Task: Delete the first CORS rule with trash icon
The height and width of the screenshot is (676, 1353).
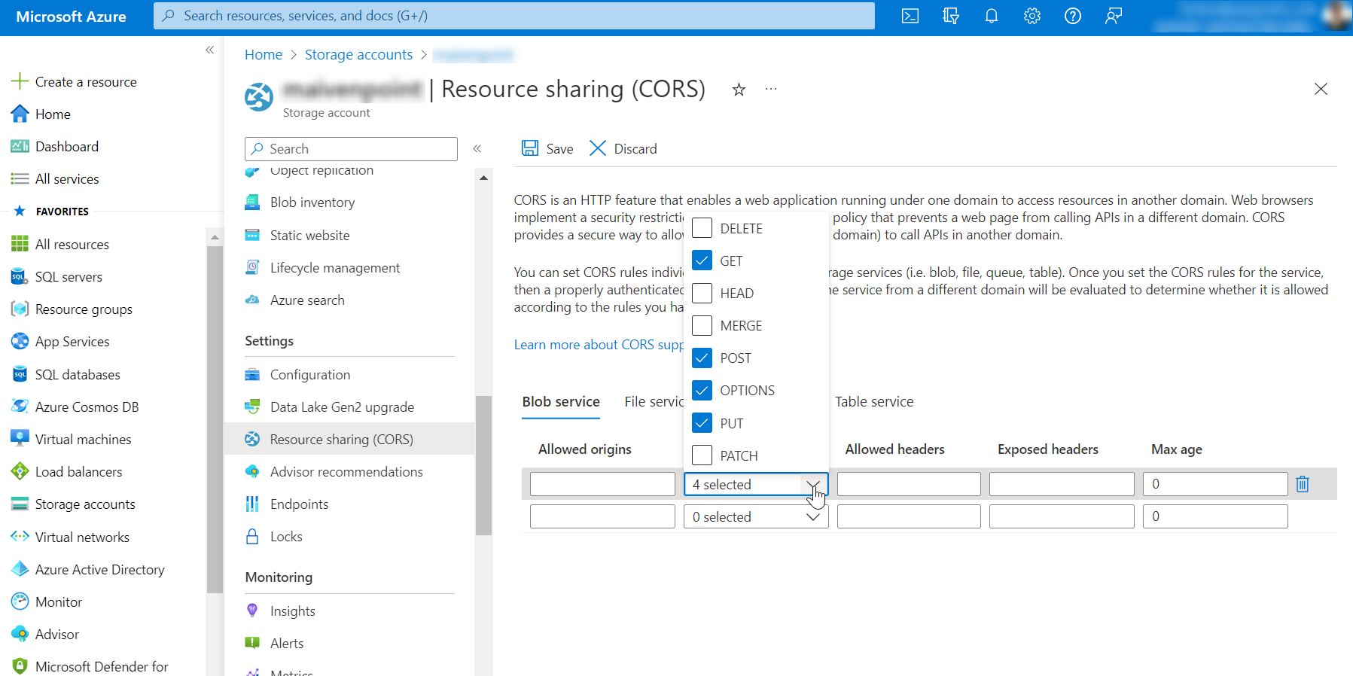Action: pos(1303,484)
